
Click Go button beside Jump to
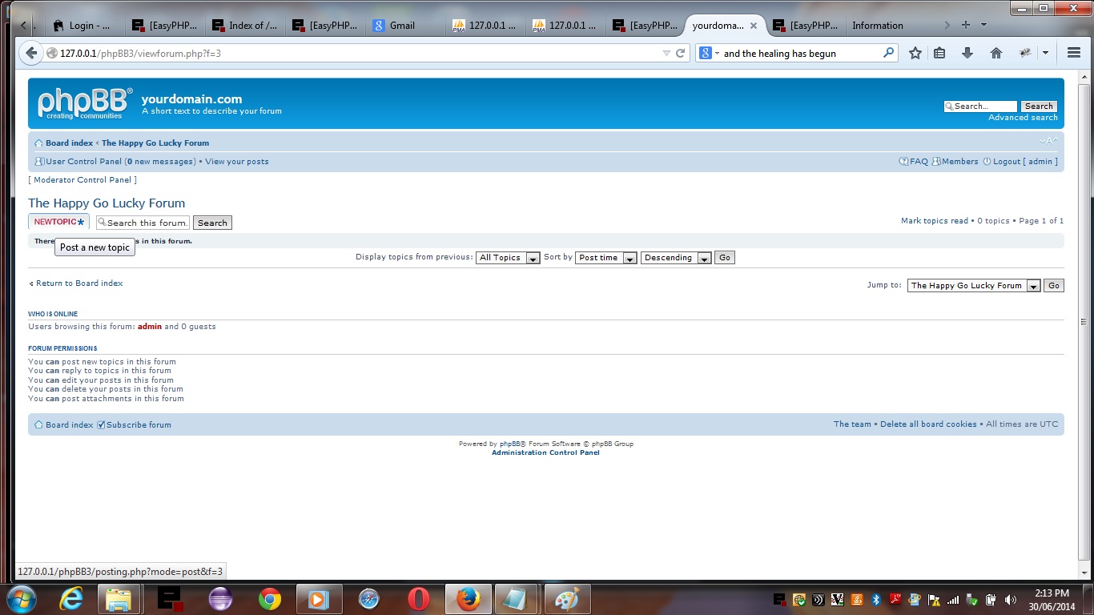point(1054,286)
